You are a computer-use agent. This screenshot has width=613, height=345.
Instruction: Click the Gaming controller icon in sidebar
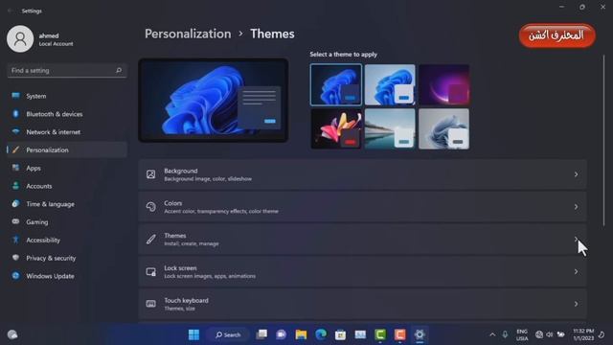[15, 221]
